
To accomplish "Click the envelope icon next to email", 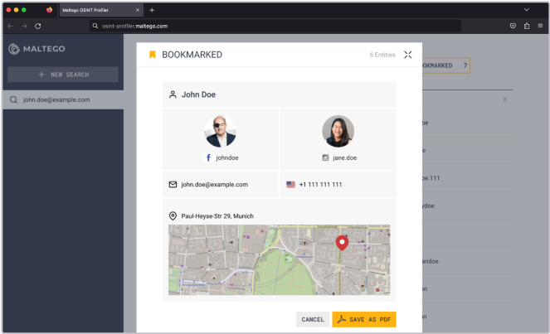I will pos(173,185).
